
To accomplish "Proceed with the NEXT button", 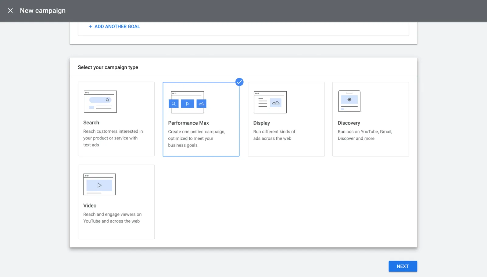I will (x=403, y=266).
